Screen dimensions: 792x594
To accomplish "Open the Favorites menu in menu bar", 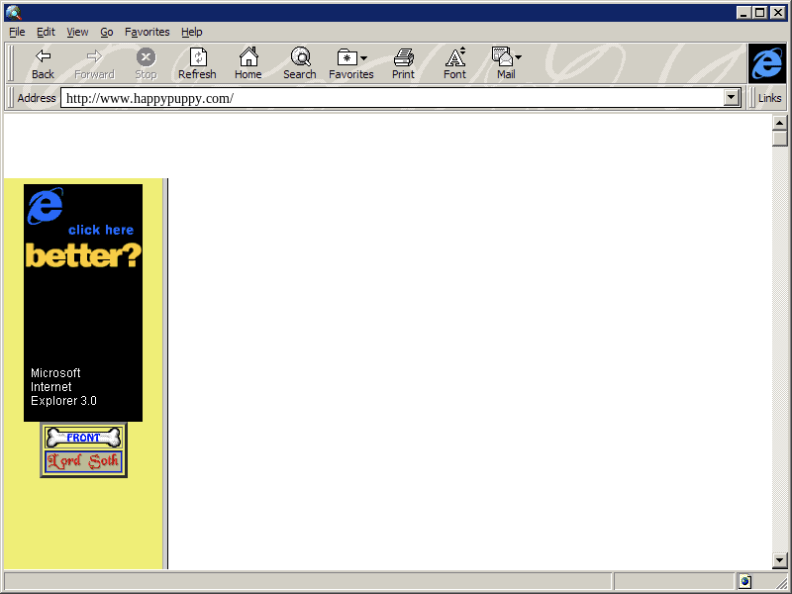I will click(147, 32).
